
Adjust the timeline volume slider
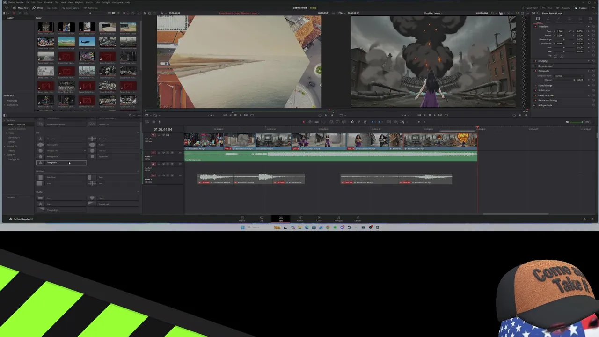coord(576,122)
